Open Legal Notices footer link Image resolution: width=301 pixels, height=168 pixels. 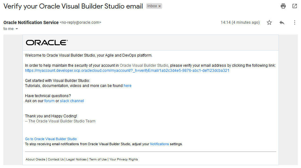[76, 159]
